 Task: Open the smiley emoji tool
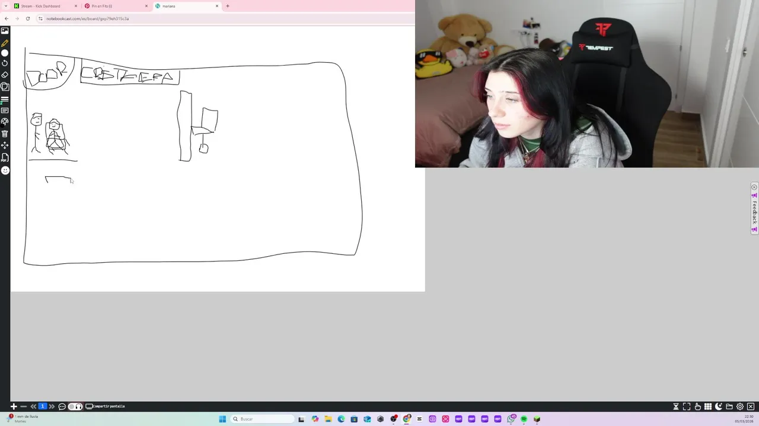(5, 170)
